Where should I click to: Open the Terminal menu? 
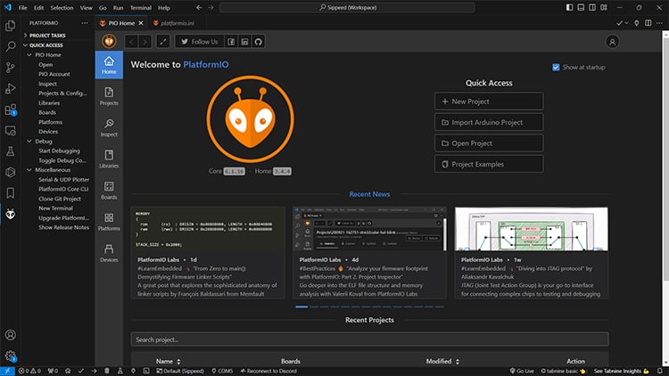140,7
